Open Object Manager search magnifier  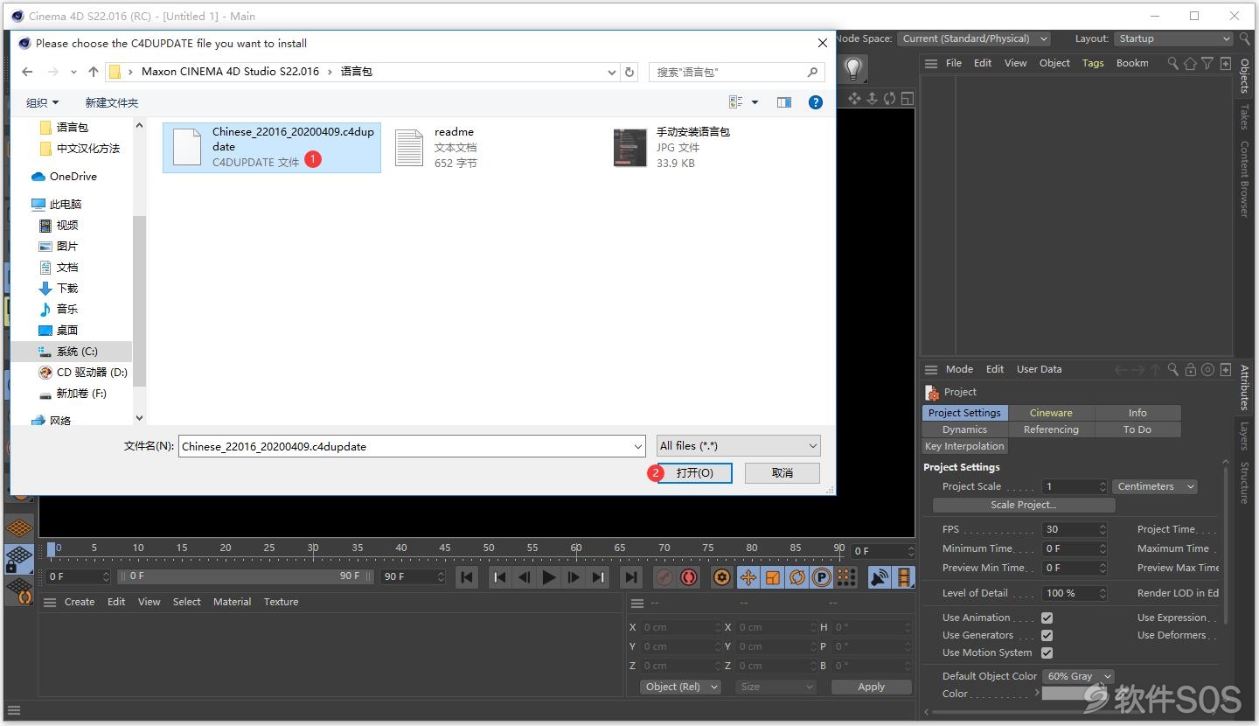click(x=1173, y=63)
